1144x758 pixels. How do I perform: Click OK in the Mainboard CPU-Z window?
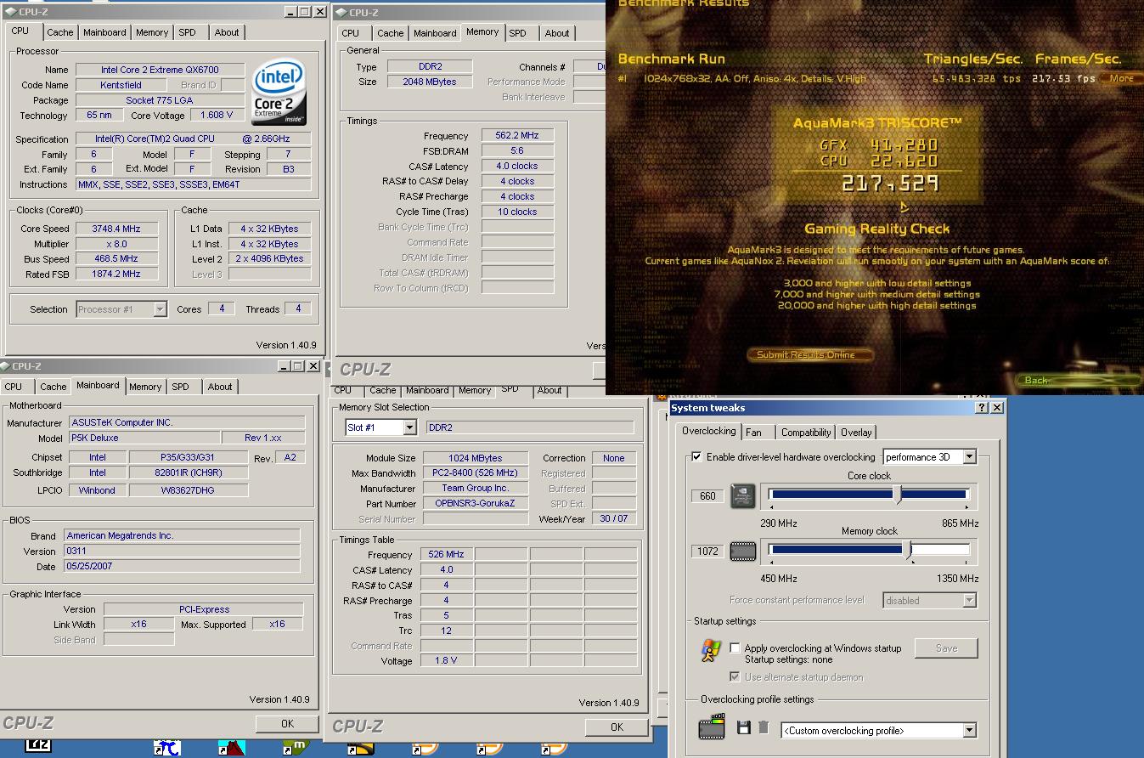(x=287, y=724)
